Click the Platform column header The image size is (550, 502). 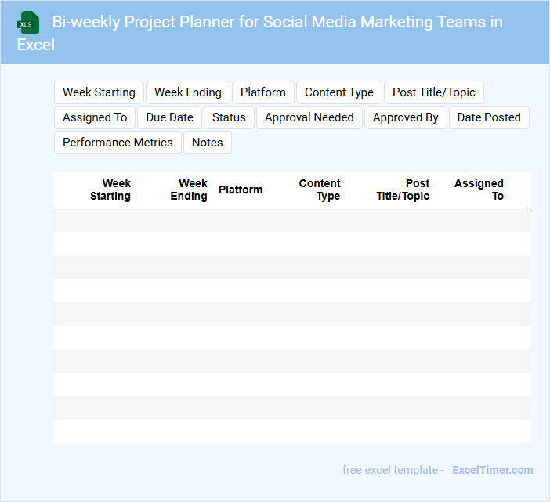[x=241, y=190]
